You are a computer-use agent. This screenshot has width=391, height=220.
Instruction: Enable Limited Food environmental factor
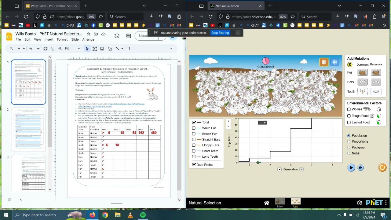349,123
